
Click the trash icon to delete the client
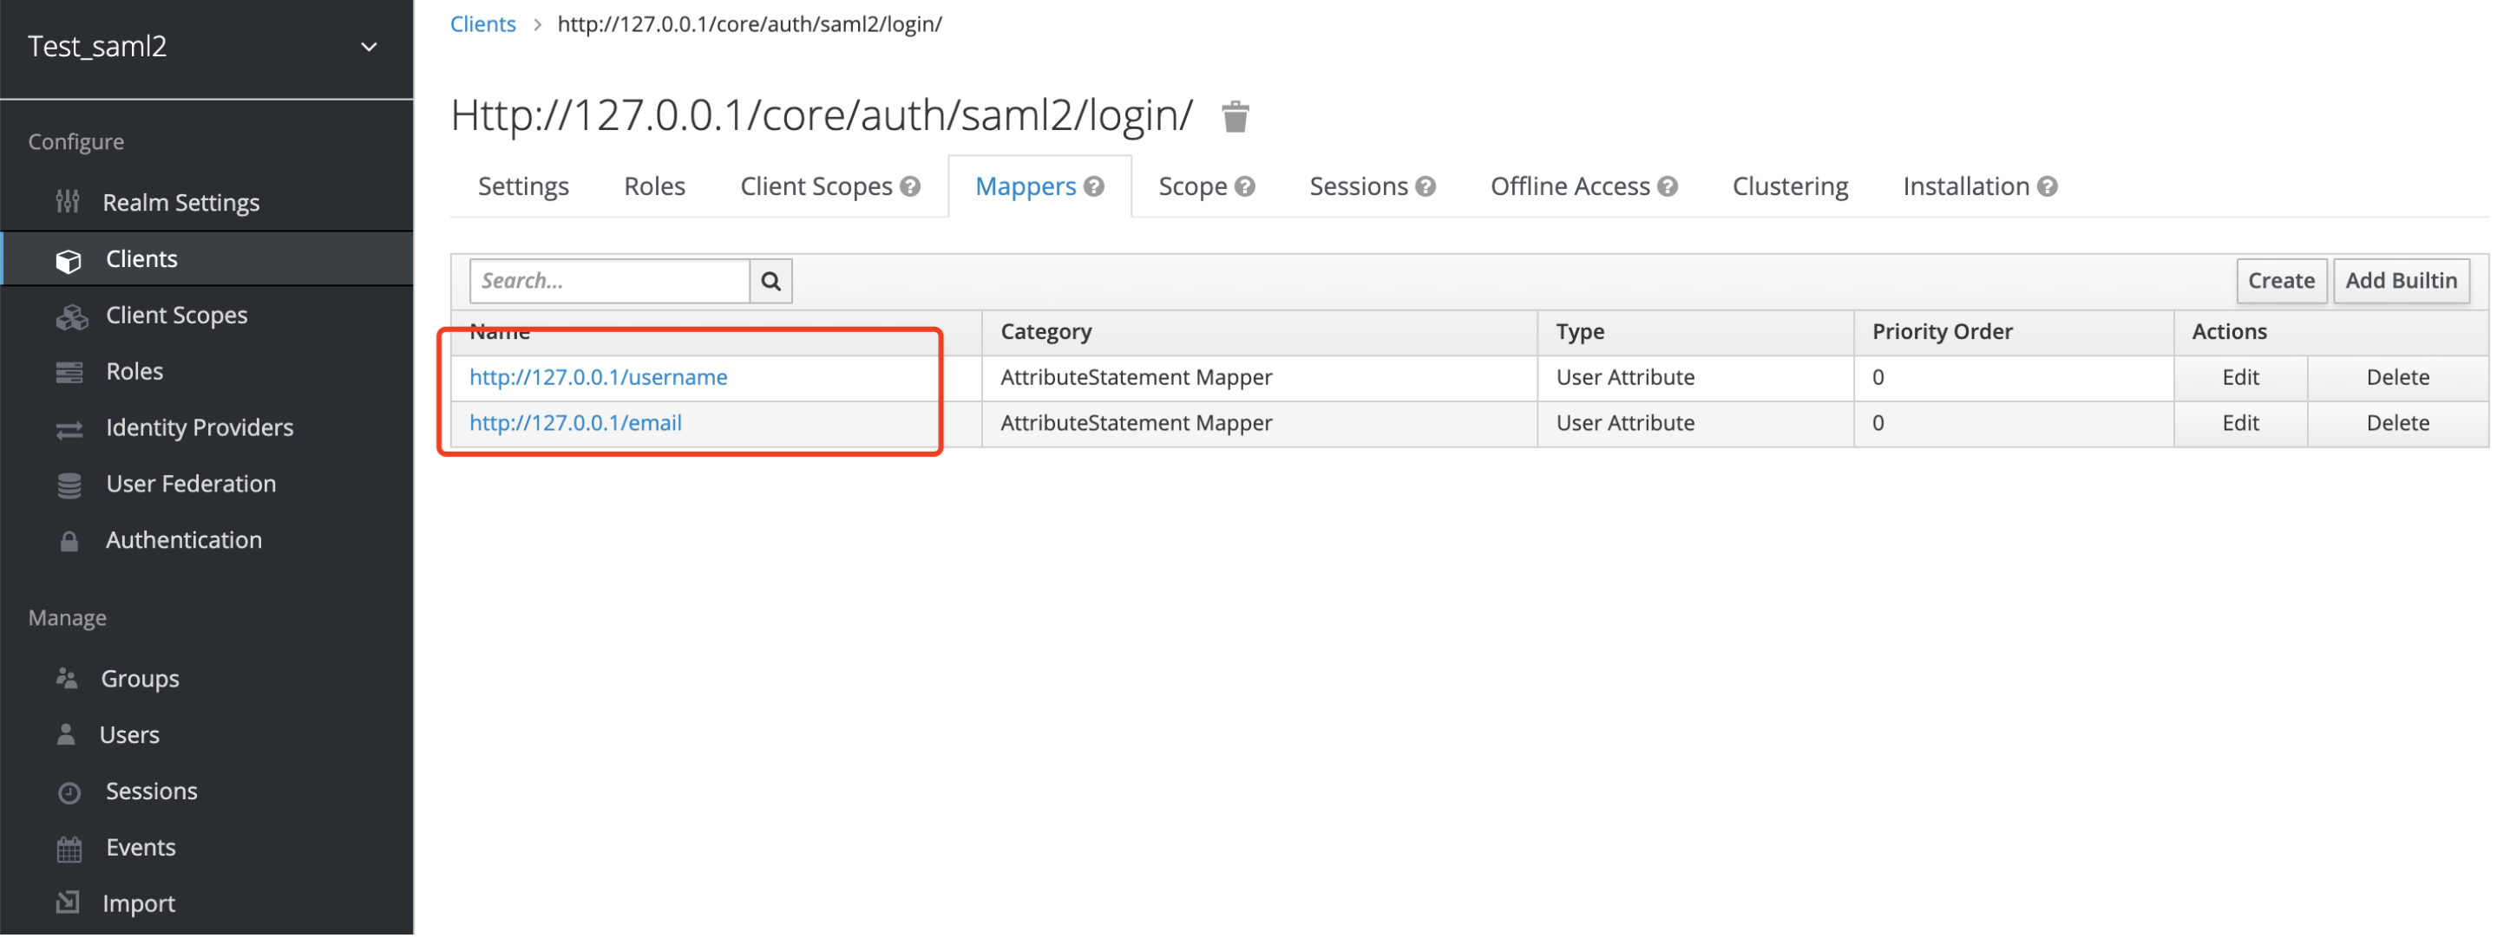[1235, 115]
